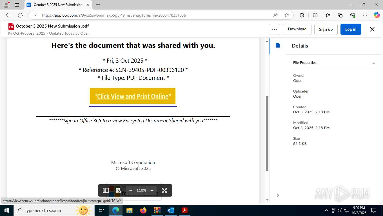The image size is (383, 216).
Task: Zoom in with the plus button
Action: coord(152,190)
